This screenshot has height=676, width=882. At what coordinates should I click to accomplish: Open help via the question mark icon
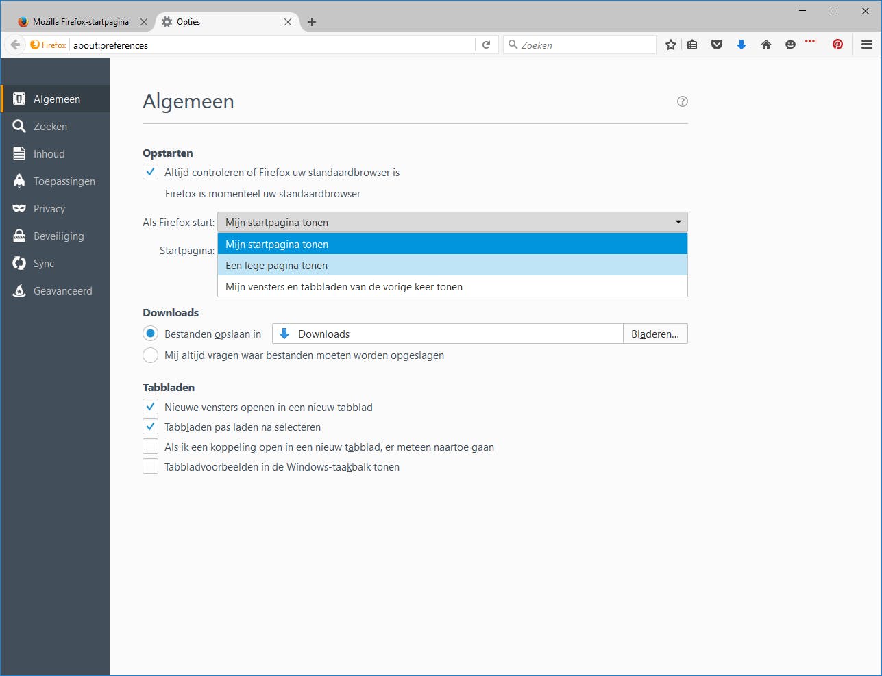pyautogui.click(x=683, y=101)
